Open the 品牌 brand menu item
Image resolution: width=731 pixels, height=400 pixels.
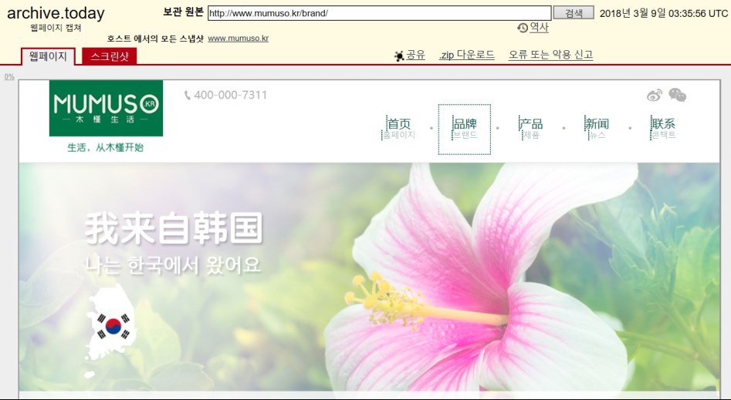click(465, 129)
